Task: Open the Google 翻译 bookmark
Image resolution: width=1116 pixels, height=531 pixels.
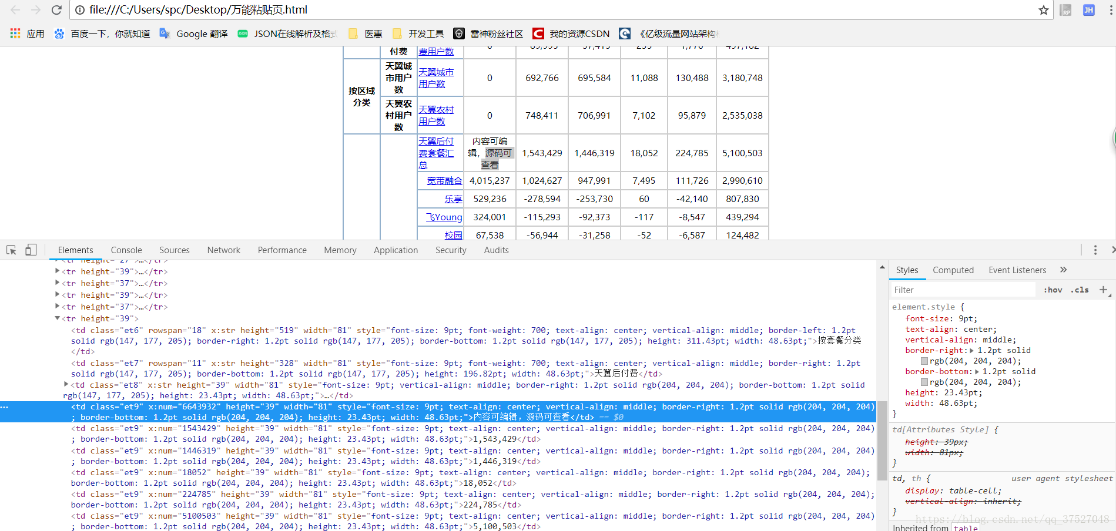Action: [x=193, y=33]
